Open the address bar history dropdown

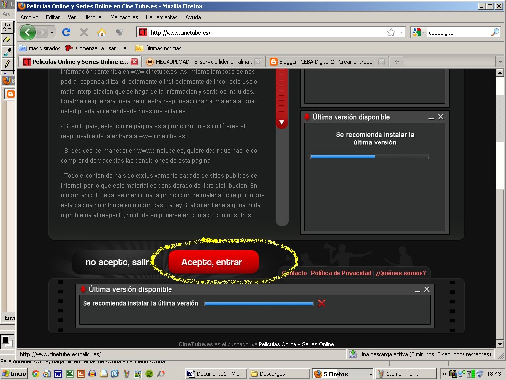[x=401, y=32]
